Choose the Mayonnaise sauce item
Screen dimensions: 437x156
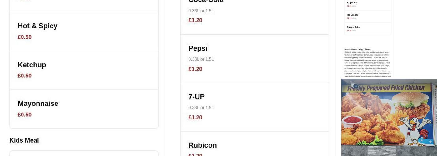(x=38, y=104)
